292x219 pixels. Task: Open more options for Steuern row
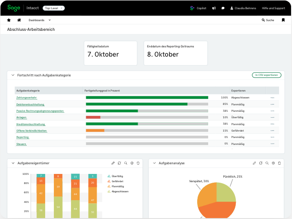(x=273, y=144)
